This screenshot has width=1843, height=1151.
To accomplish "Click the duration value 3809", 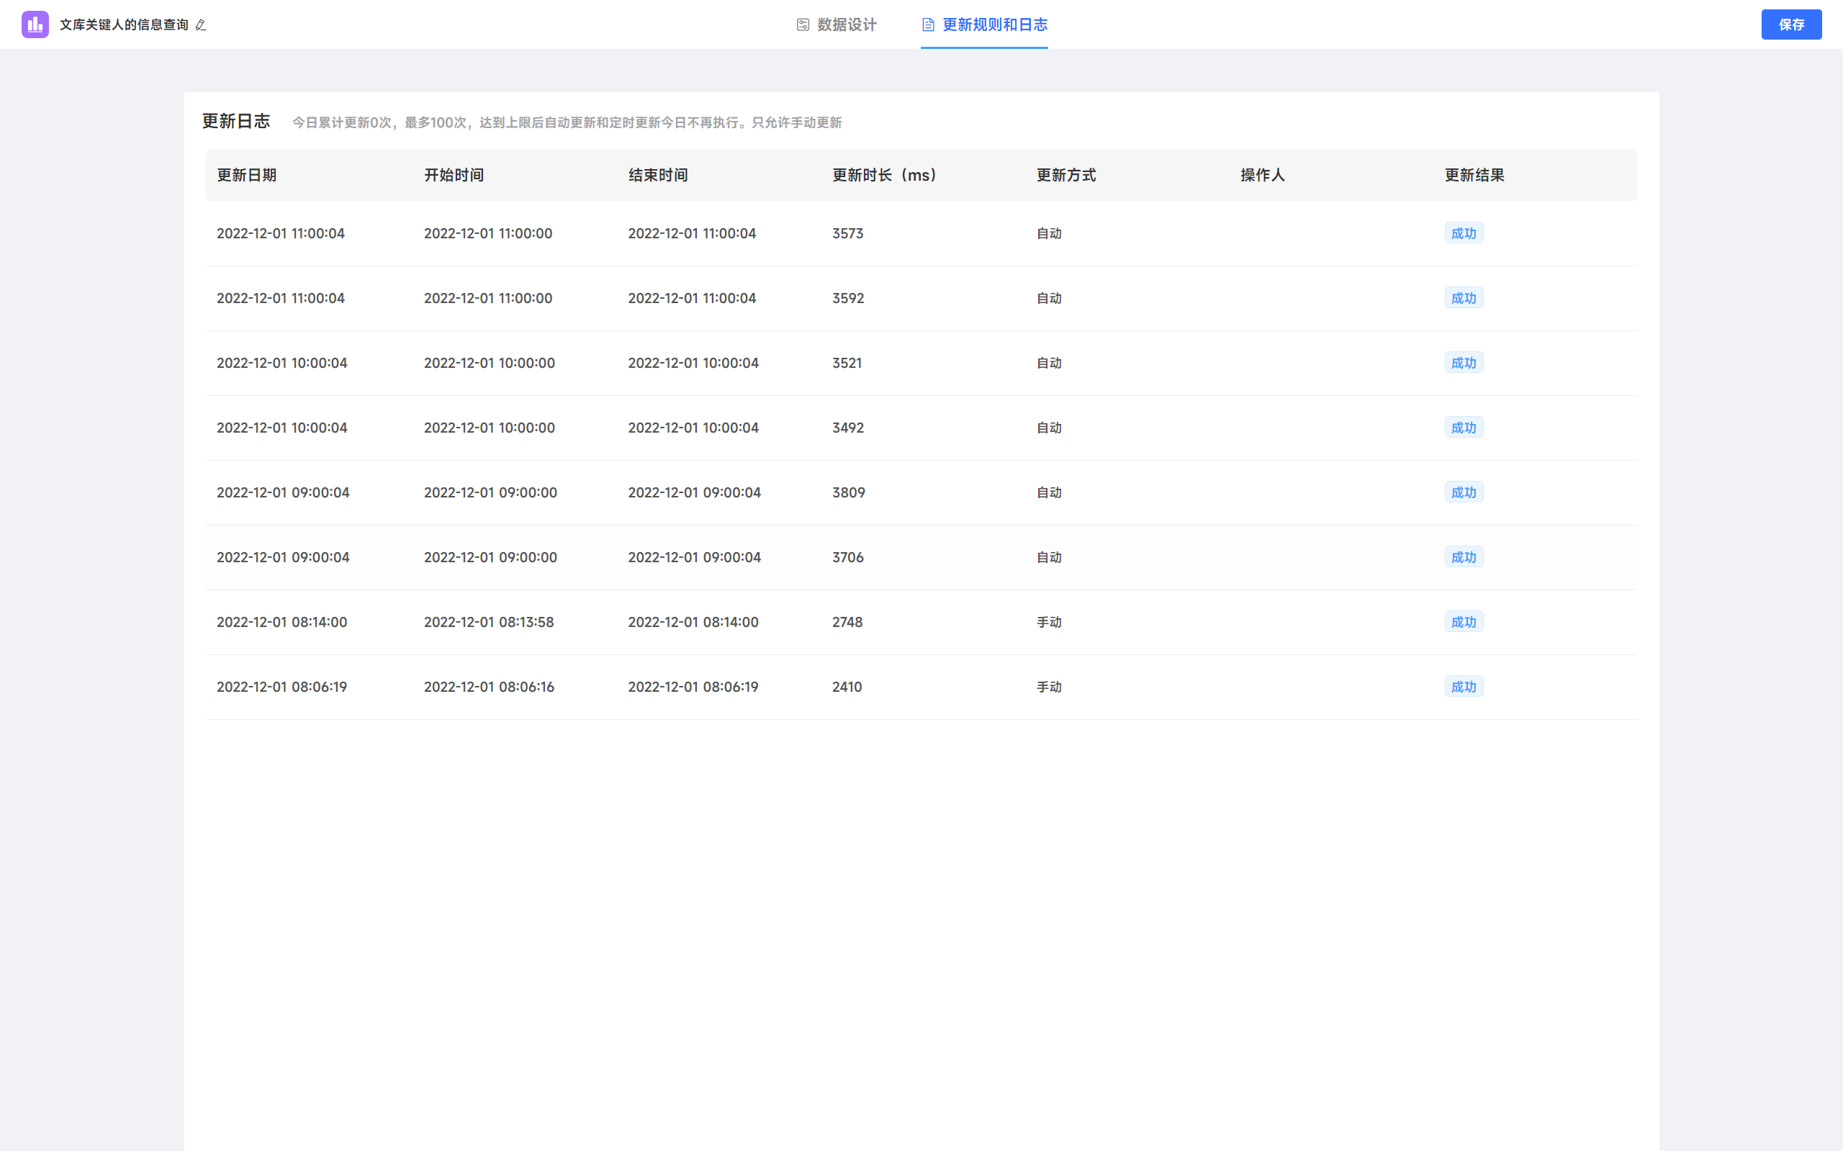I will pos(849,492).
